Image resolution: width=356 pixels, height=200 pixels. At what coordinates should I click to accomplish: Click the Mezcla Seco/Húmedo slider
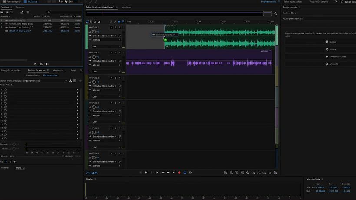pyautogui.click(x=39, y=156)
